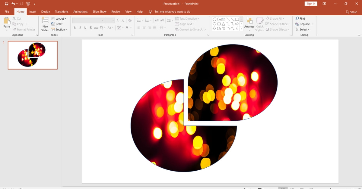Viewport: 362px width, 189px height.
Task: Toggle Align Left paragraph alignment
Action: click(139, 28)
